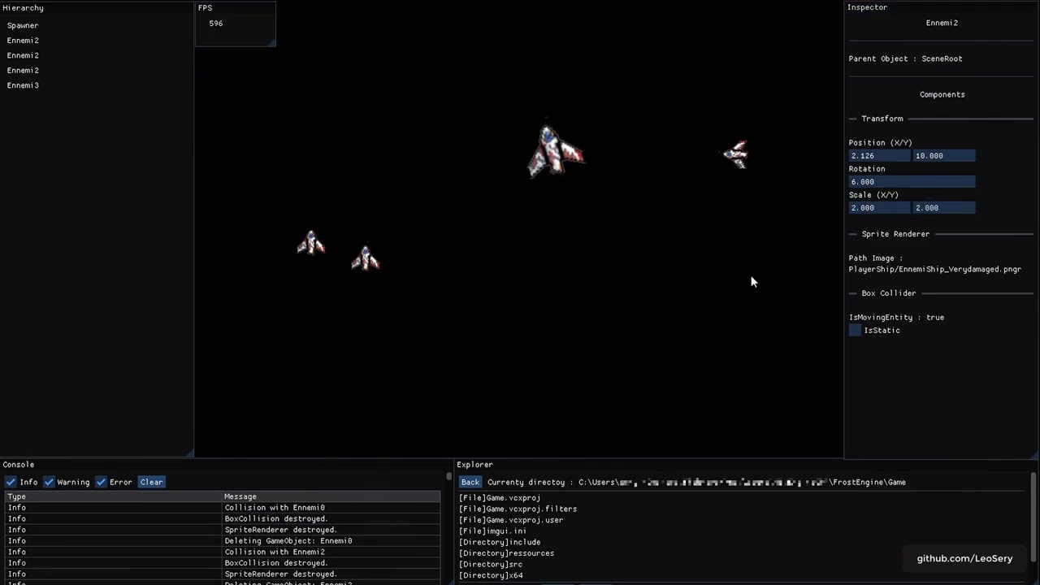Image resolution: width=1040 pixels, height=585 pixels.
Task: Edit the Position Y field
Action: tap(944, 155)
